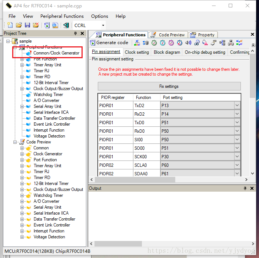Open the Buzzer Output speaker icon
This screenshot has width=259, height=258.
(x=188, y=43)
